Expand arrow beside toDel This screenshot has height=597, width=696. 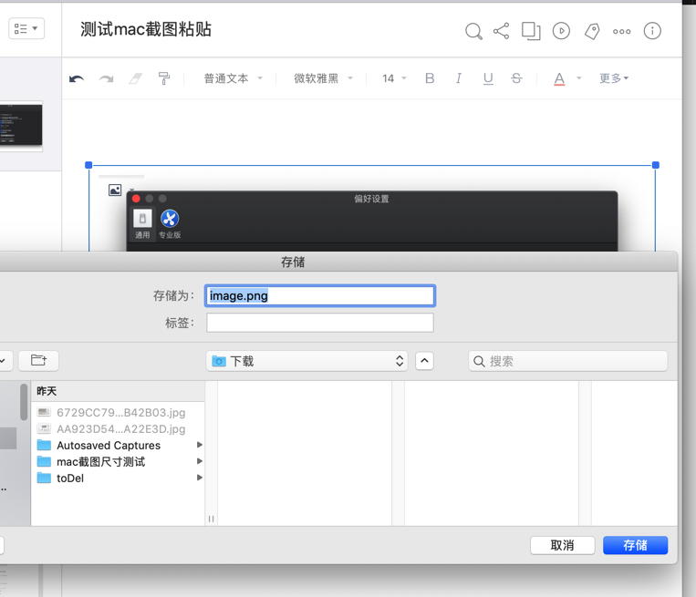point(199,478)
